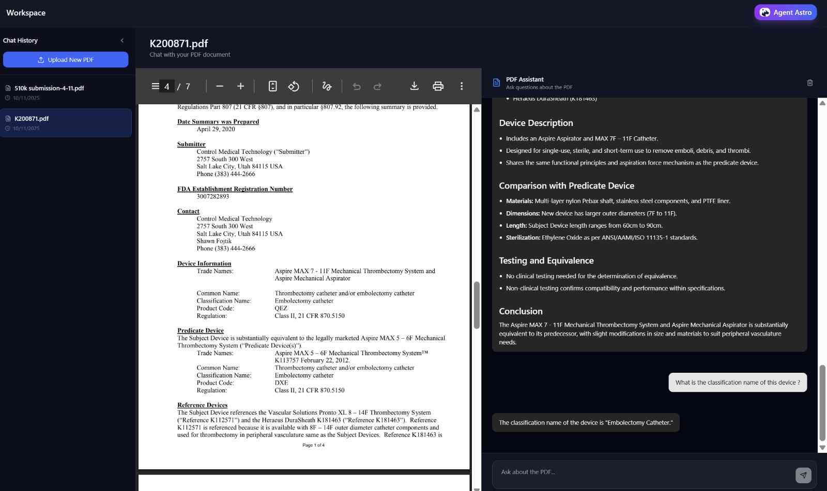The image size is (827, 491).
Task: Open PDF viewer more actions menu
Action: pyautogui.click(x=462, y=86)
